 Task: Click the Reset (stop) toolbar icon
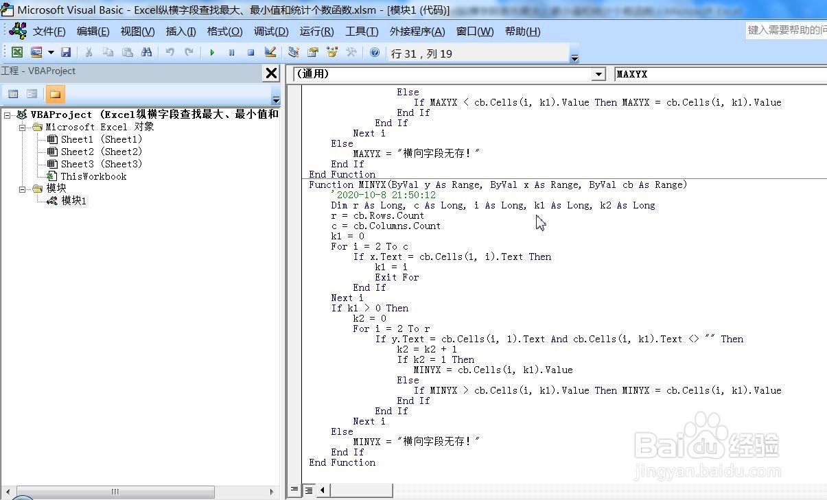pos(251,52)
